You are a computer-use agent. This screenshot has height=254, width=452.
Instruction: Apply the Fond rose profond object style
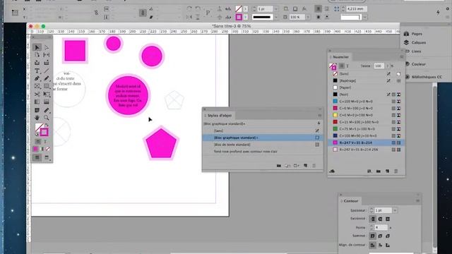tap(263, 152)
